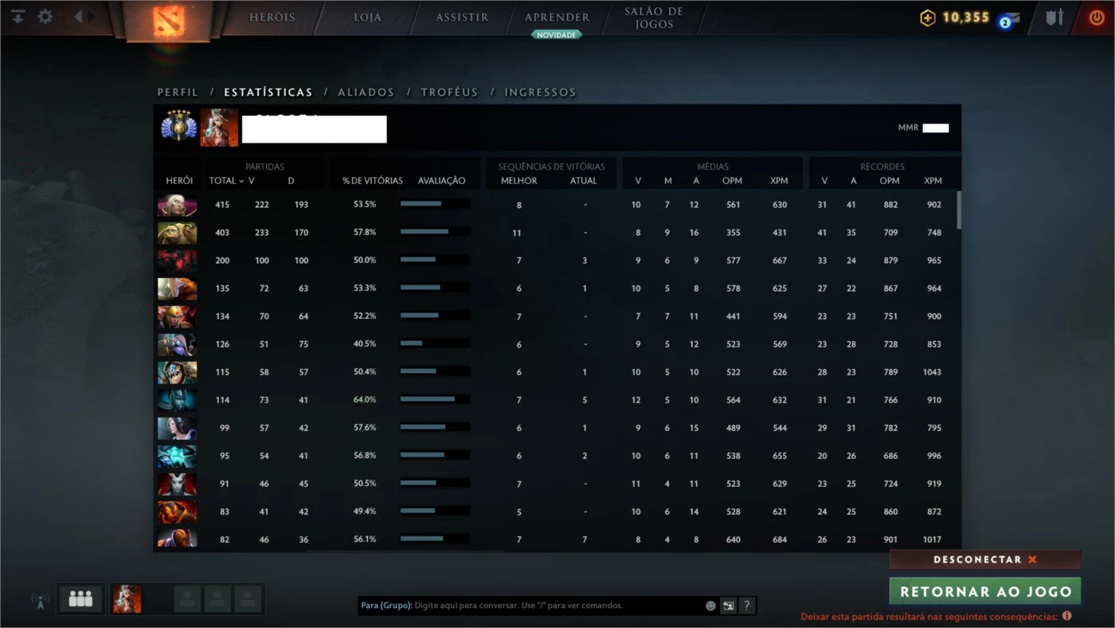Select the hero icon in the 403 games row
This screenshot has height=628, width=1115.
tap(177, 233)
